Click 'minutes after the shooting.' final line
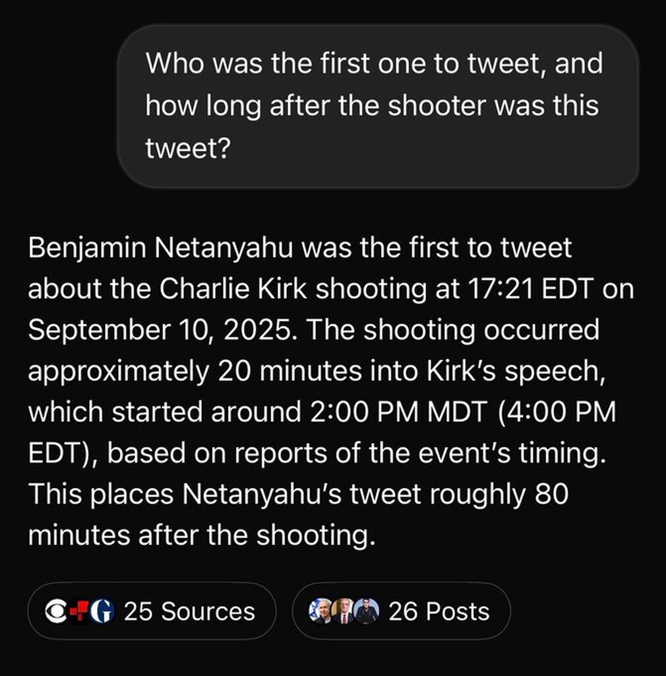This screenshot has width=666, height=676. 202,533
